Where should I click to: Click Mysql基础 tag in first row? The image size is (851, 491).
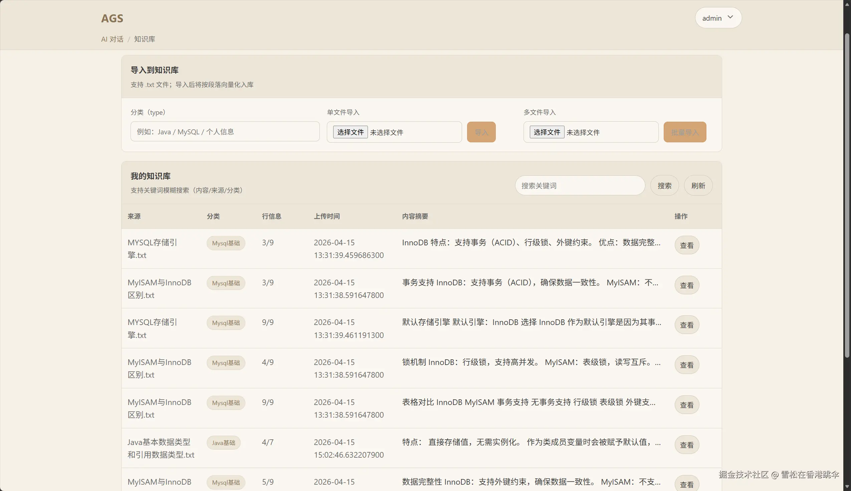[x=226, y=243]
